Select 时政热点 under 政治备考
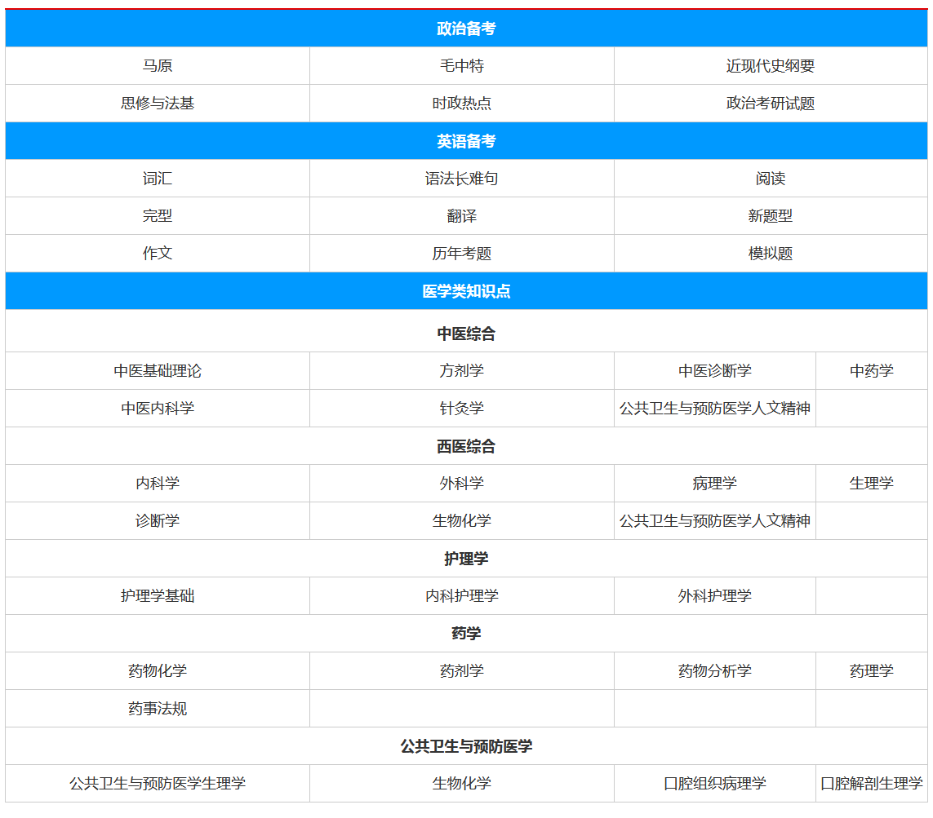The height and width of the screenshot is (818, 933). pos(461,104)
